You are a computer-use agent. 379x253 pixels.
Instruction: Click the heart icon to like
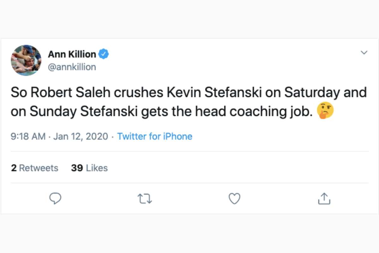coord(234,199)
